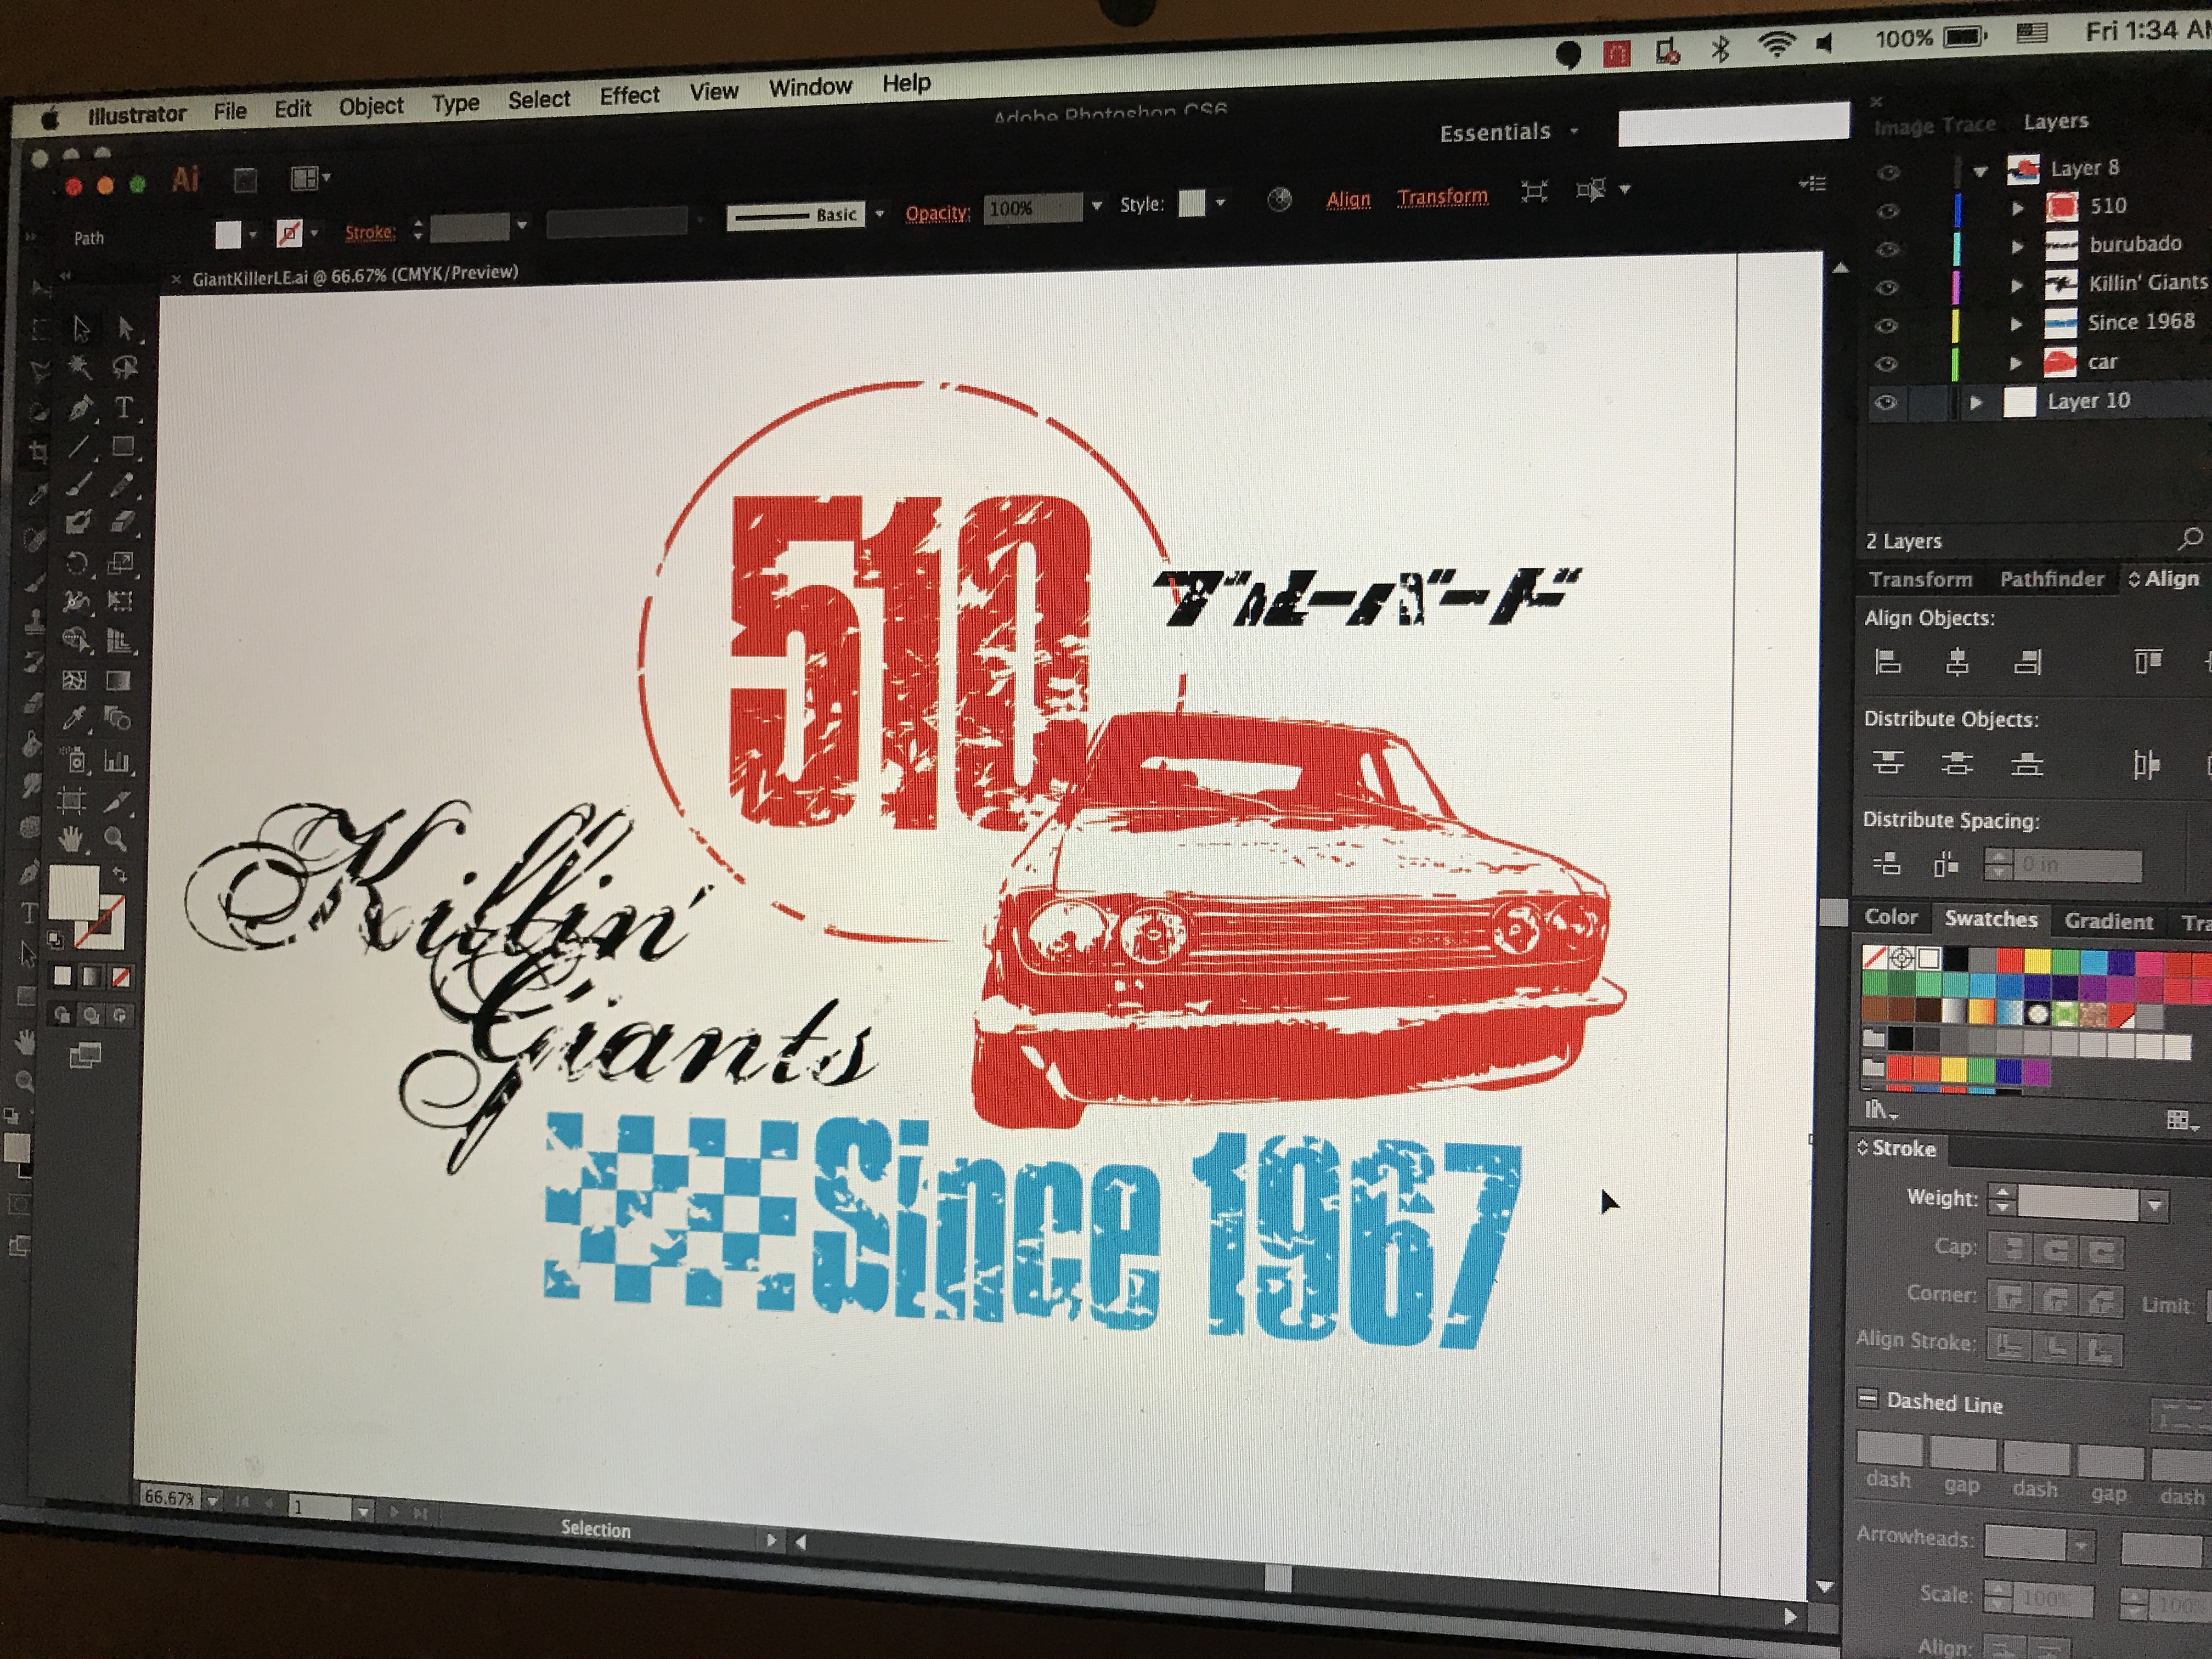Open the Opacity value dropdown arrow
2212x1659 pixels.
pyautogui.click(x=1097, y=206)
